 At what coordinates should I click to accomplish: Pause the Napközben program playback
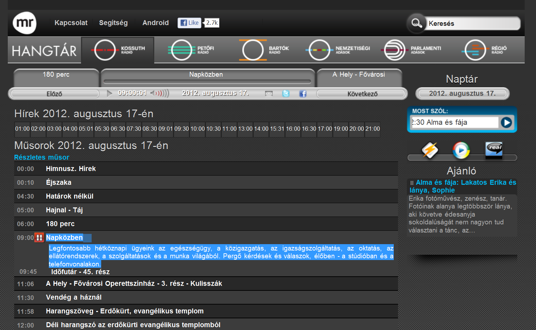[39, 238]
